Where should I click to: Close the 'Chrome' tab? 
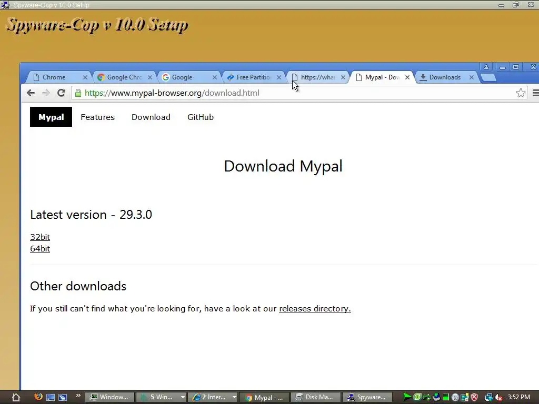click(85, 77)
